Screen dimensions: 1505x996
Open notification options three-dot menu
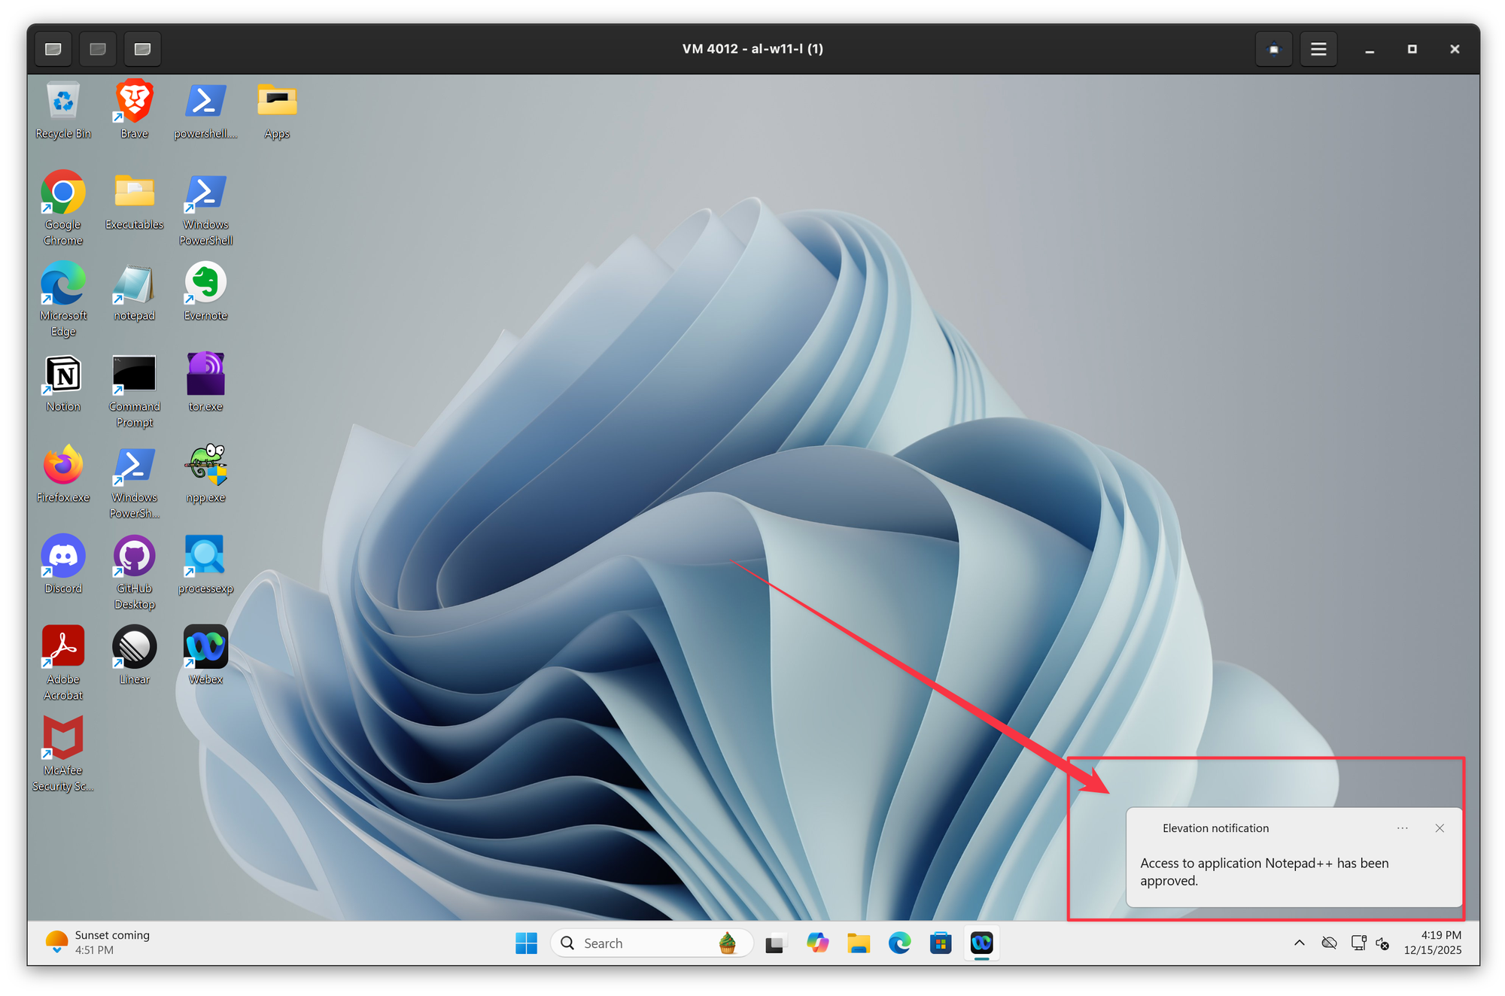point(1402,828)
